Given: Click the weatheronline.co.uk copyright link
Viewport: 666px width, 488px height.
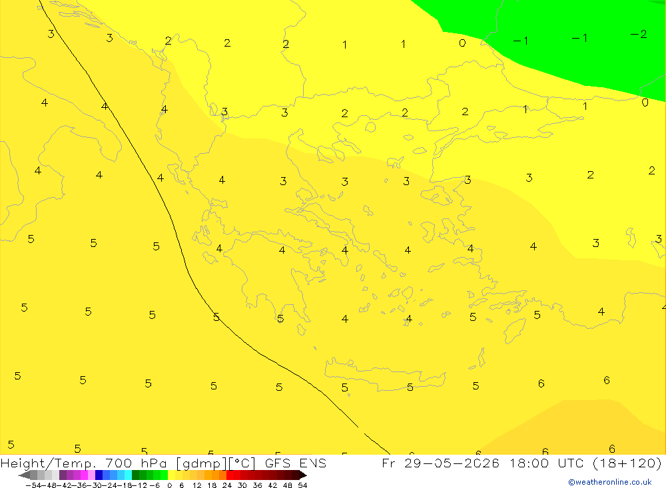Looking at the screenshot, I should tap(610, 482).
